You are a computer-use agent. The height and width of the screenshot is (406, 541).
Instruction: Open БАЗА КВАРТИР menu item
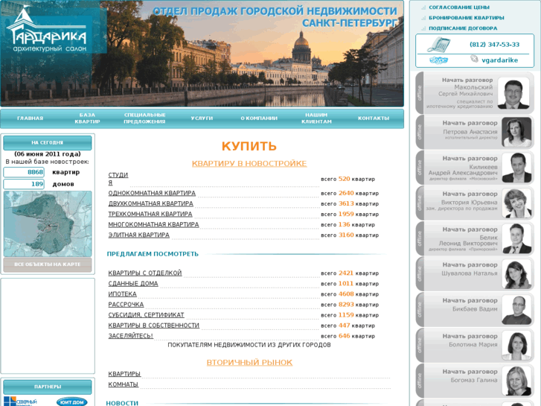pyautogui.click(x=87, y=118)
